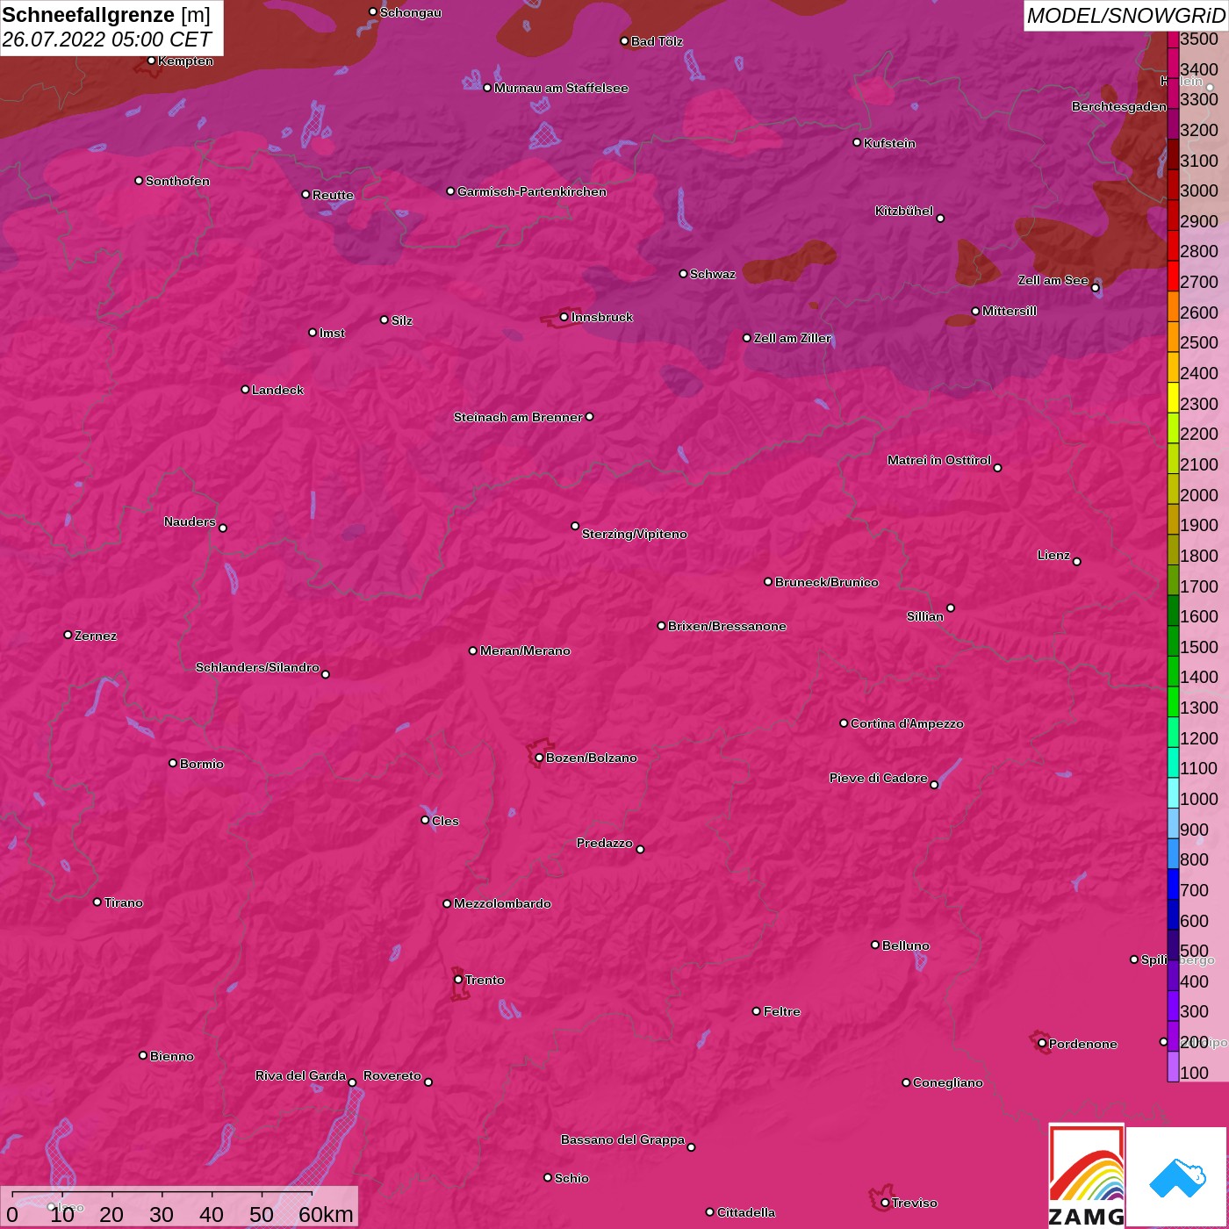This screenshot has height=1229, width=1229.
Task: Select the Bienno town label
Action: click(x=171, y=1056)
